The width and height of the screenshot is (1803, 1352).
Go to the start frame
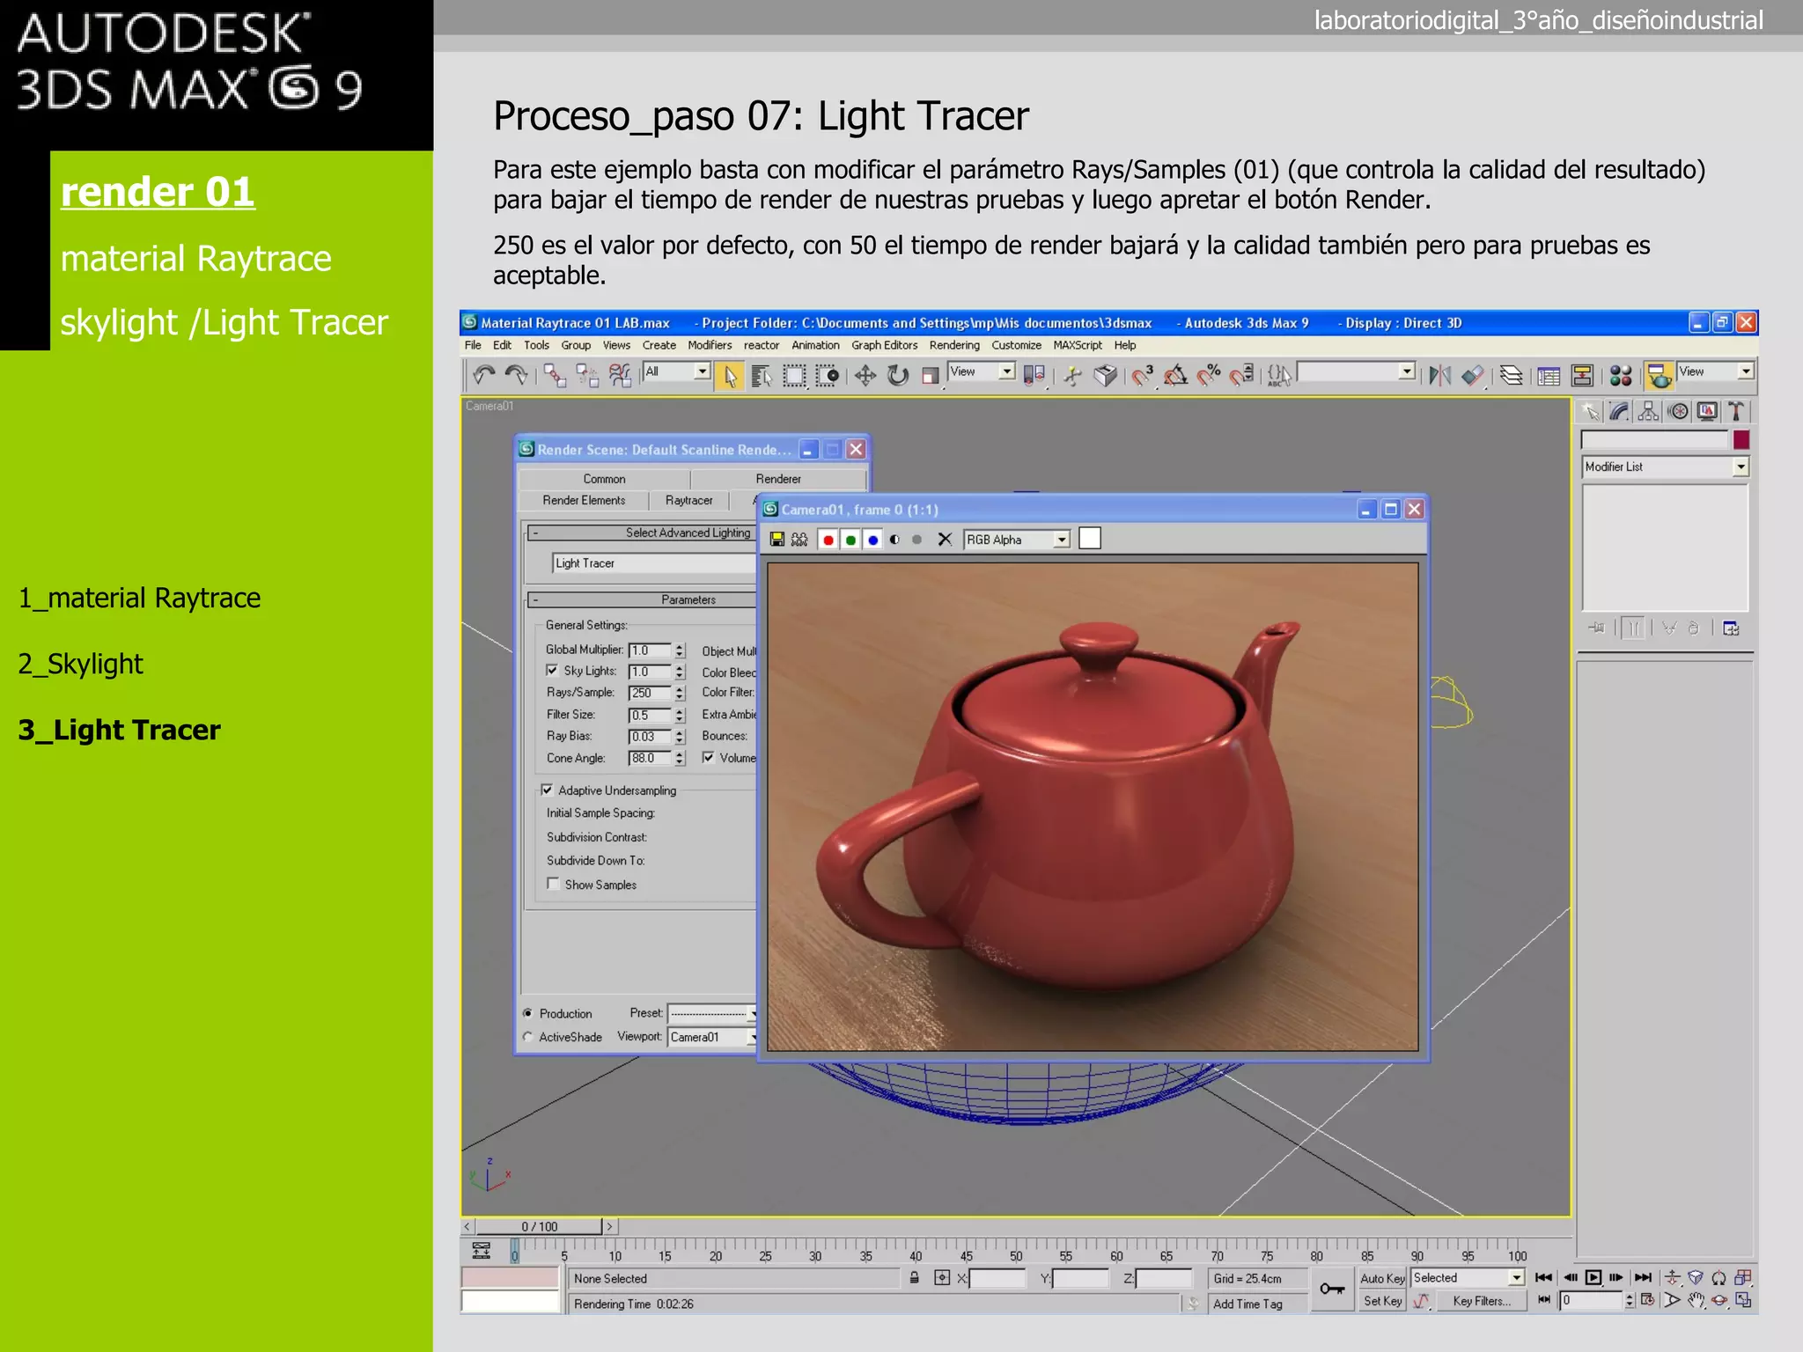tap(1544, 1277)
